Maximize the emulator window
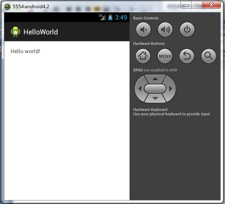This screenshot has height=204, width=225. pyautogui.click(x=197, y=5)
